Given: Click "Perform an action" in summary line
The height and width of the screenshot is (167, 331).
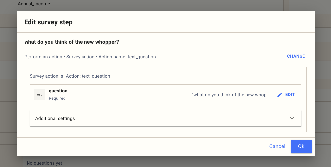Looking at the screenshot, I should [43, 57].
